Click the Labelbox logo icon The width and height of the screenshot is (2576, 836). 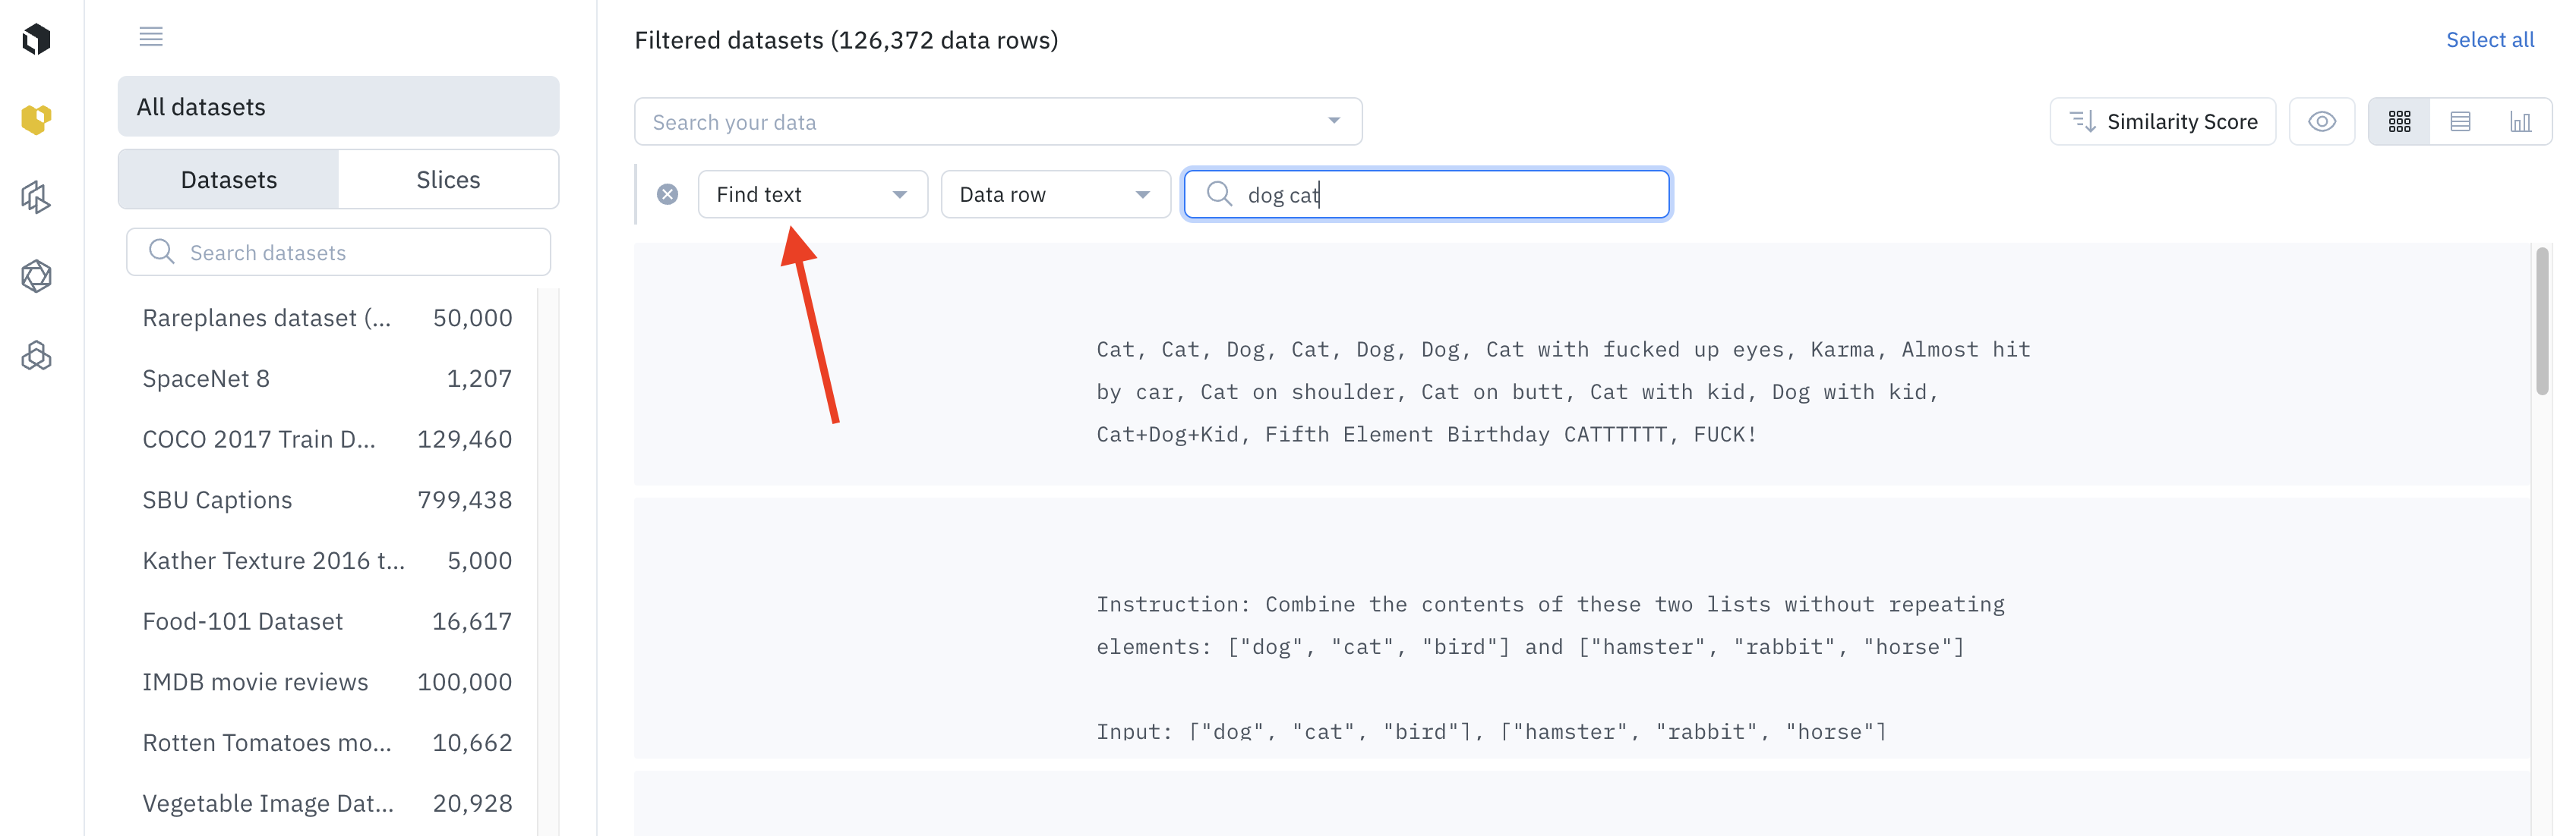point(36,39)
